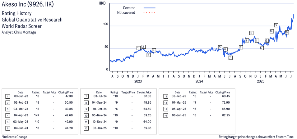This screenshot has width=297, height=139.
Task: Click the Eastern Time footnote at the bottom right
Action: point(256,137)
